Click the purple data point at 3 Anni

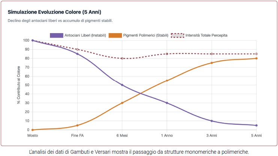[x=212, y=121]
